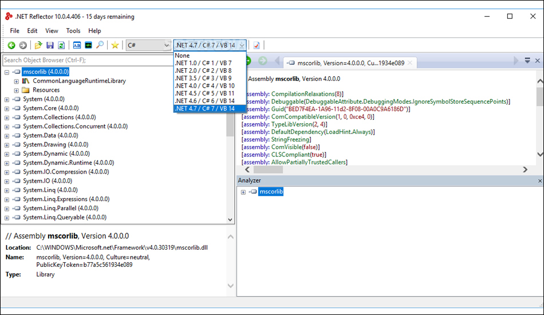The image size is (544, 315).
Task: Close the Analyzer panel
Action: [540, 181]
